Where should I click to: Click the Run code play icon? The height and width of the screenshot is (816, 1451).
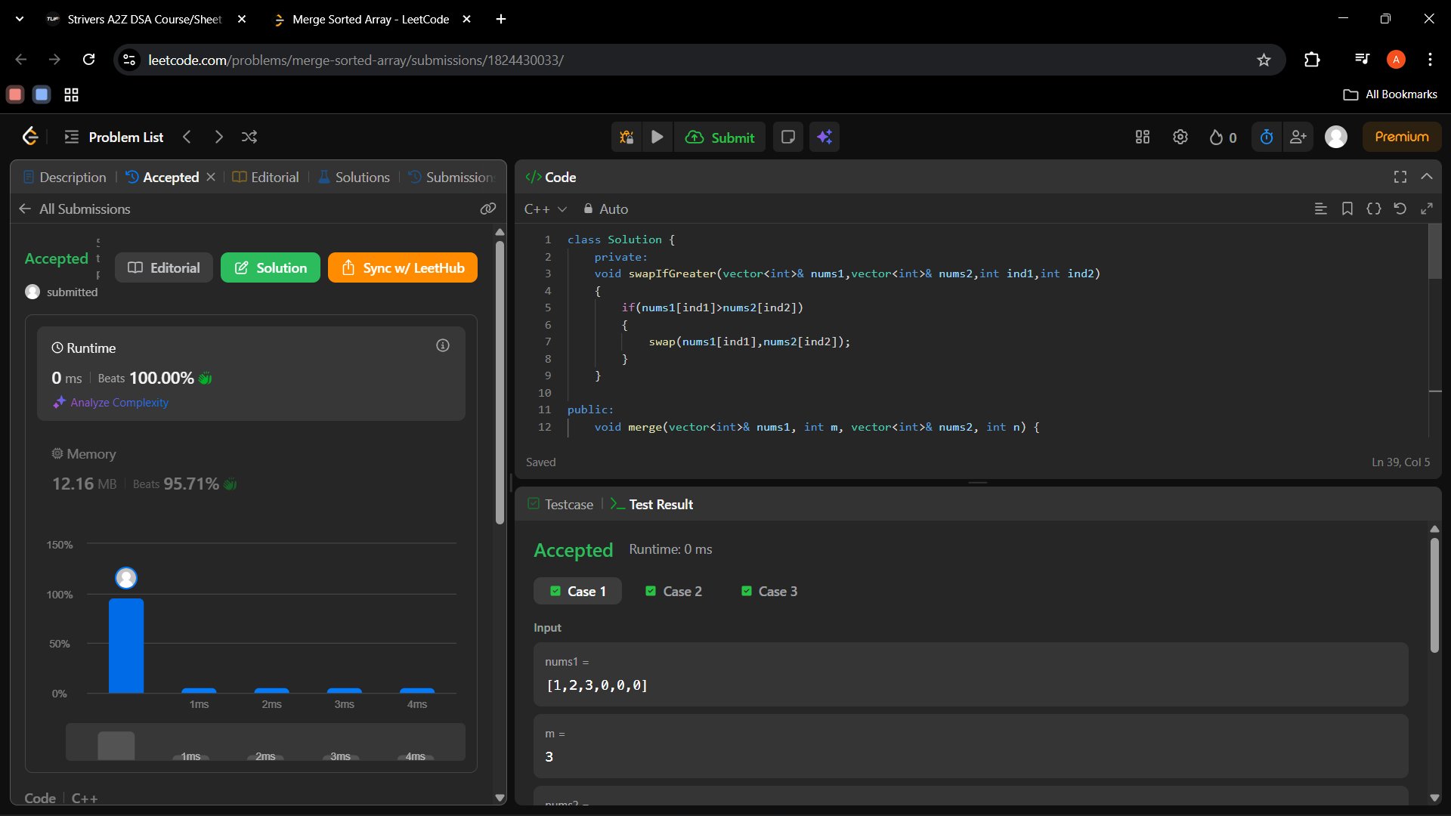pos(657,137)
